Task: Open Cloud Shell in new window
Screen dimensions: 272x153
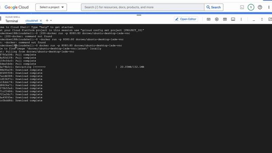Action: [x=270, y=19]
